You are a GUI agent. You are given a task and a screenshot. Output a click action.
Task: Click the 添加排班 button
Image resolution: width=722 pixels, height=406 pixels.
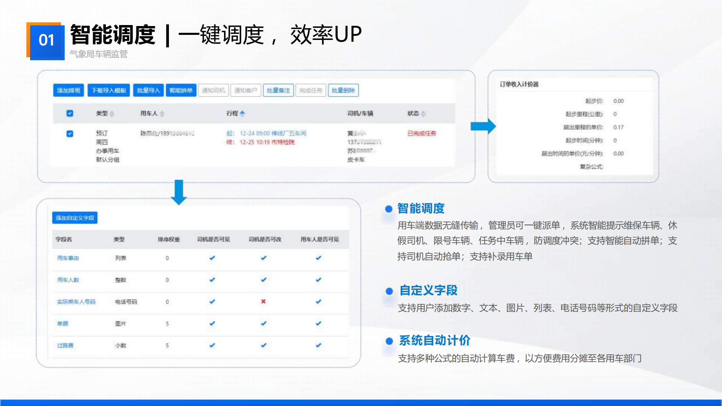[x=68, y=90]
